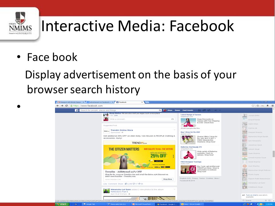275x206 pixels.
Task: Bookmark page with star icon
Action: 253,106
